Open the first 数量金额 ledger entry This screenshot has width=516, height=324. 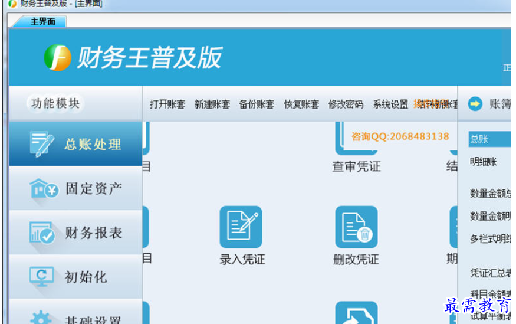(x=490, y=193)
